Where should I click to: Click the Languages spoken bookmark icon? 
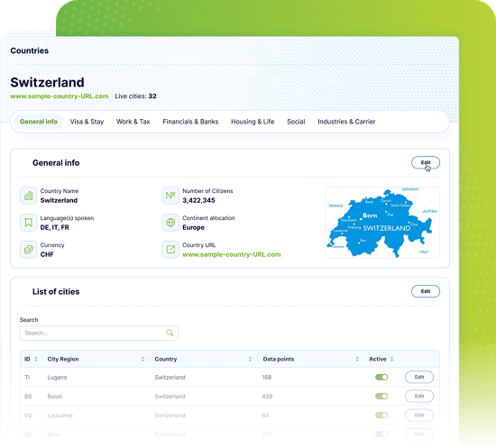coord(29,223)
